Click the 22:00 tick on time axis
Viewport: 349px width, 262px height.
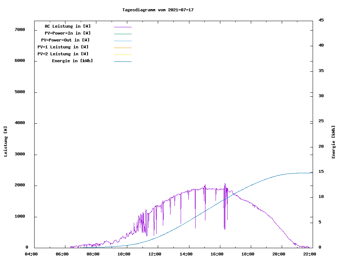pyautogui.click(x=310, y=254)
